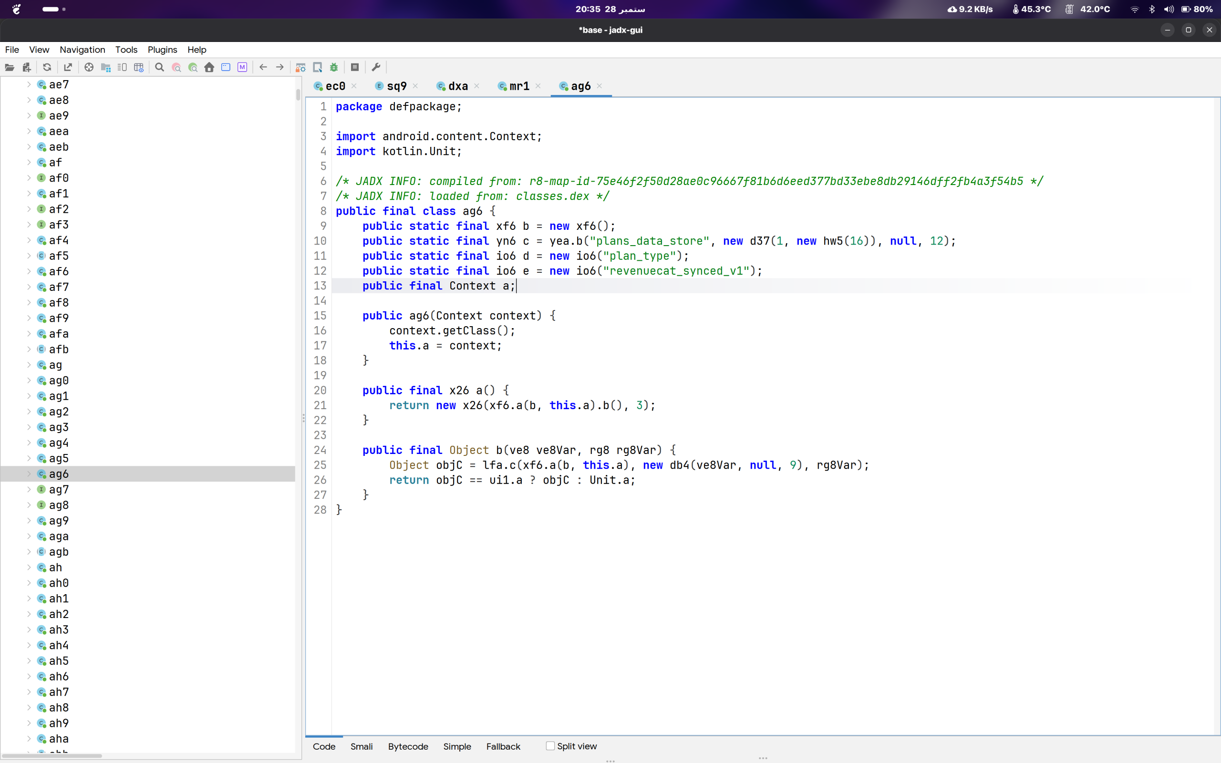
Task: Navigate forward with right arrow
Action: (279, 67)
